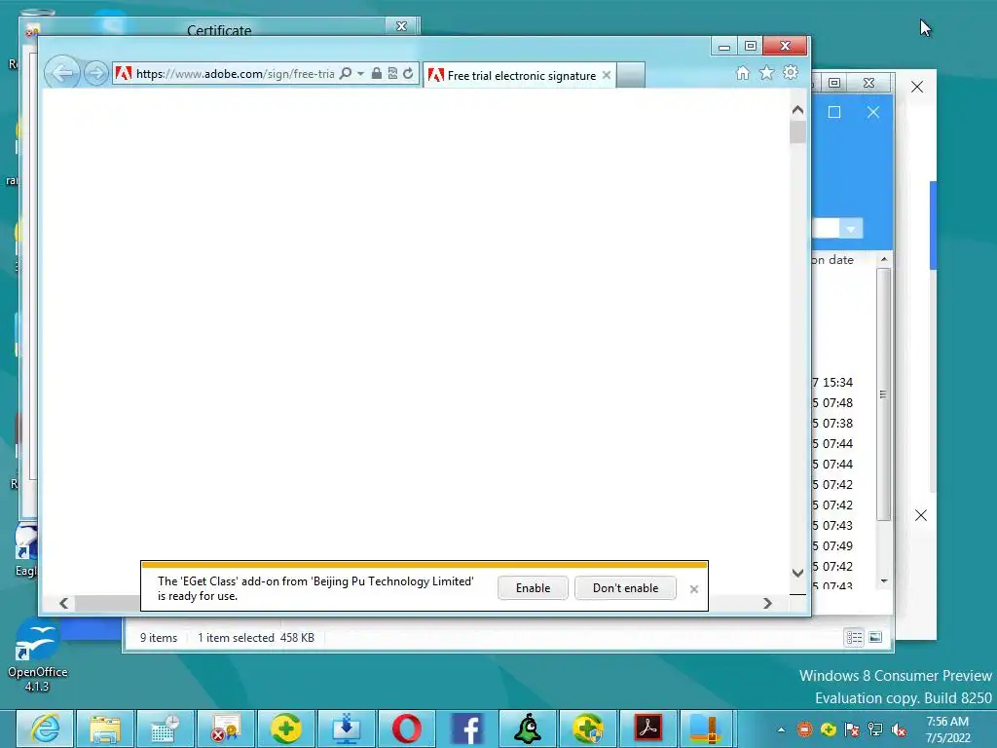Open the Internet Explorer Tools gear
This screenshot has height=748, width=997.
click(x=791, y=72)
